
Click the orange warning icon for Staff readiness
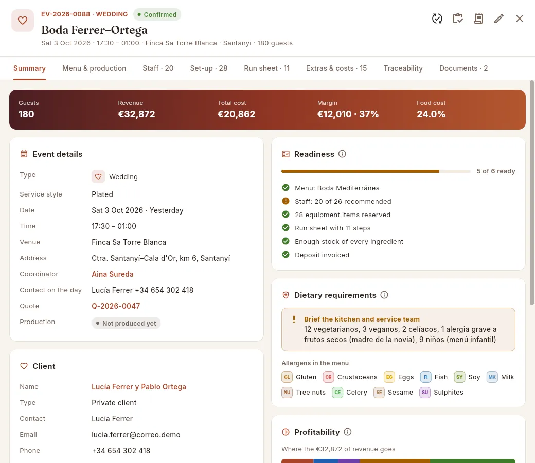(x=286, y=201)
